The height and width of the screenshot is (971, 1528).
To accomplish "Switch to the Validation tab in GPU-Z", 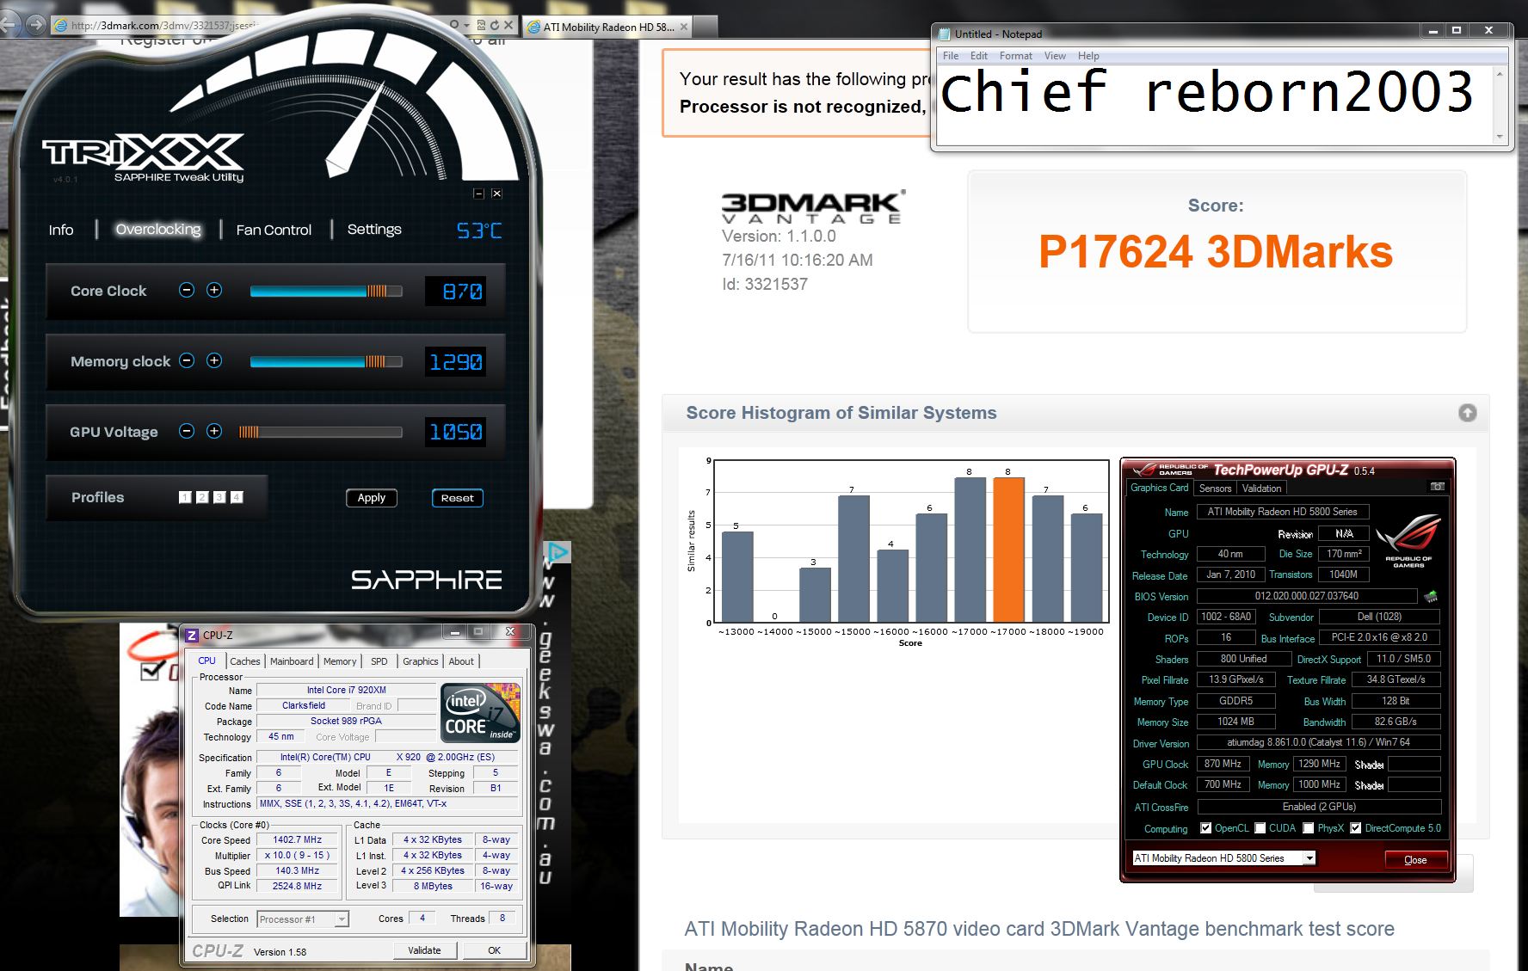I will click(1262, 488).
